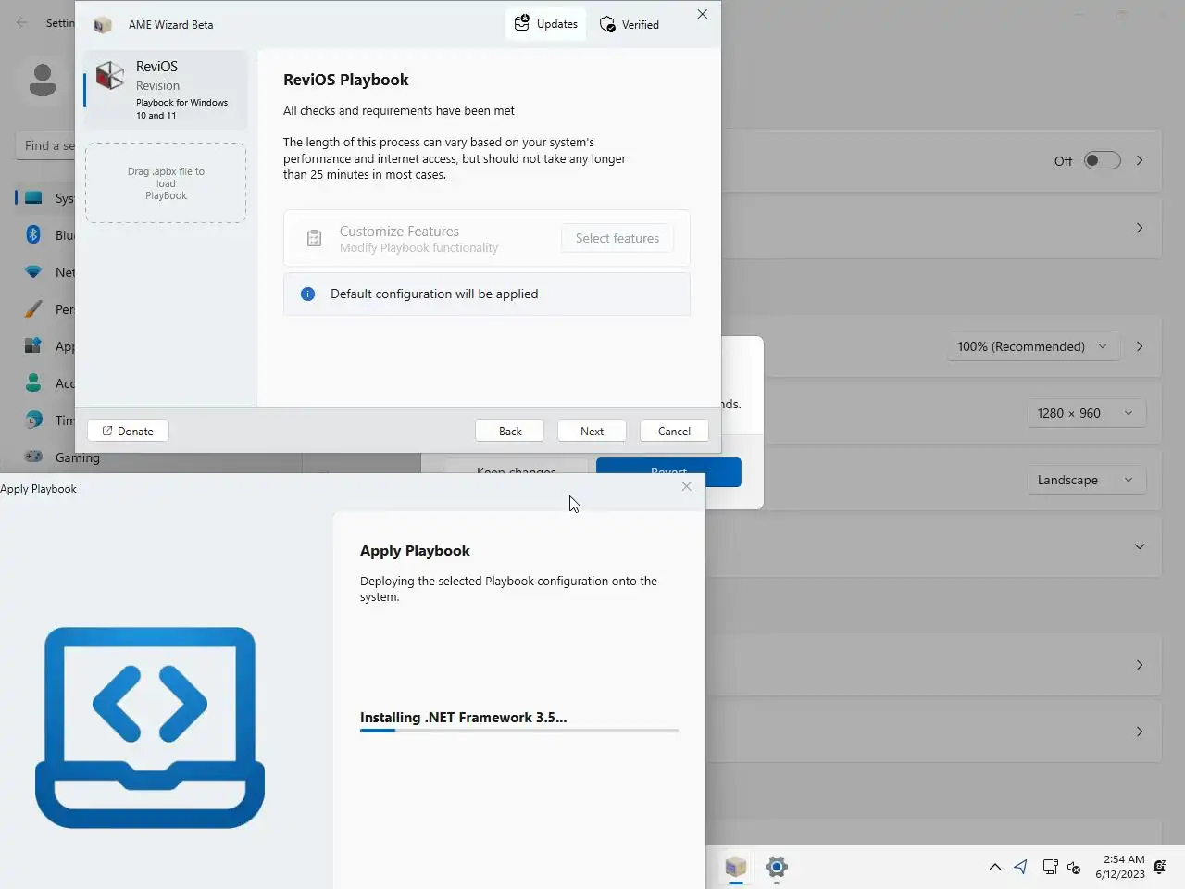
Task: Click the drag .apbx file drop zone
Action: [166, 182]
